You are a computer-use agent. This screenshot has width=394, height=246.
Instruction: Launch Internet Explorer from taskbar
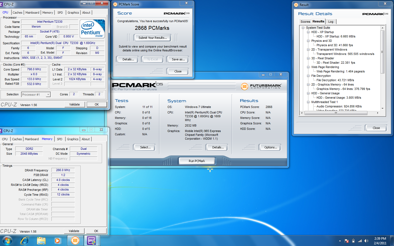[x=25, y=241]
